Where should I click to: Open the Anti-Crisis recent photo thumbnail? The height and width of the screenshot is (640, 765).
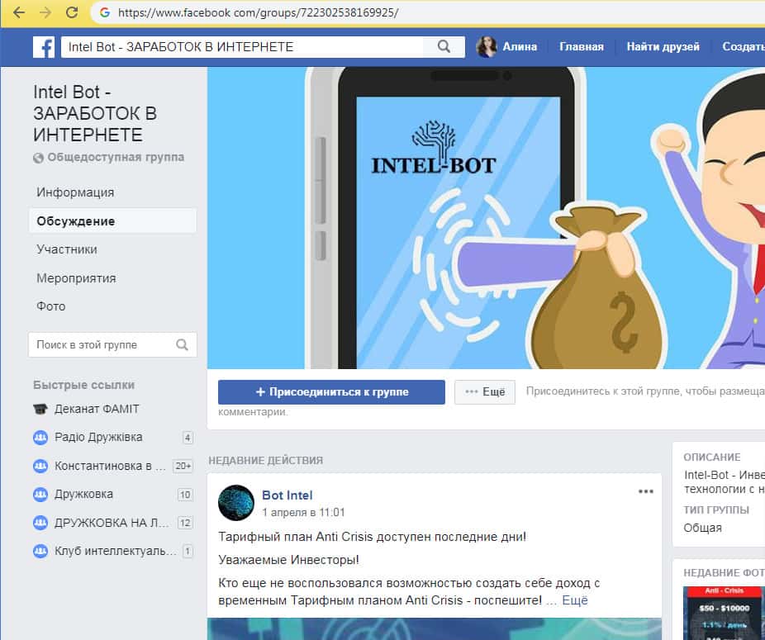(723, 613)
